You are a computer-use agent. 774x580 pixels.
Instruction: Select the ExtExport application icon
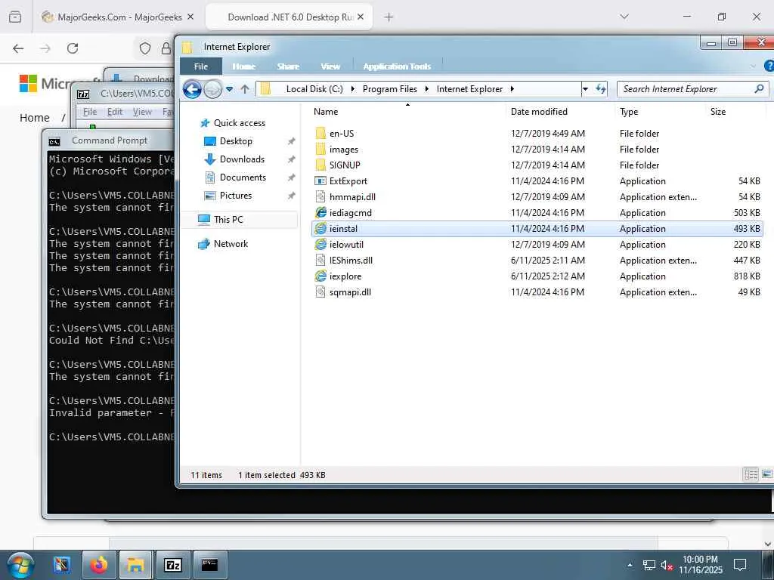[x=320, y=181]
